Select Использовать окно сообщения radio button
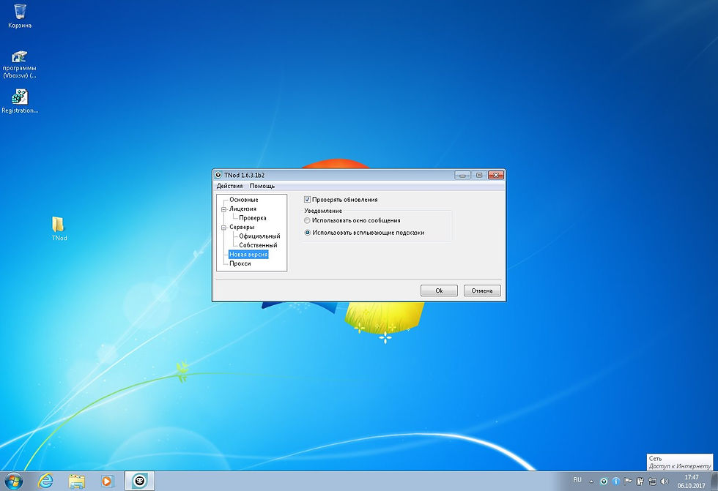 click(307, 220)
